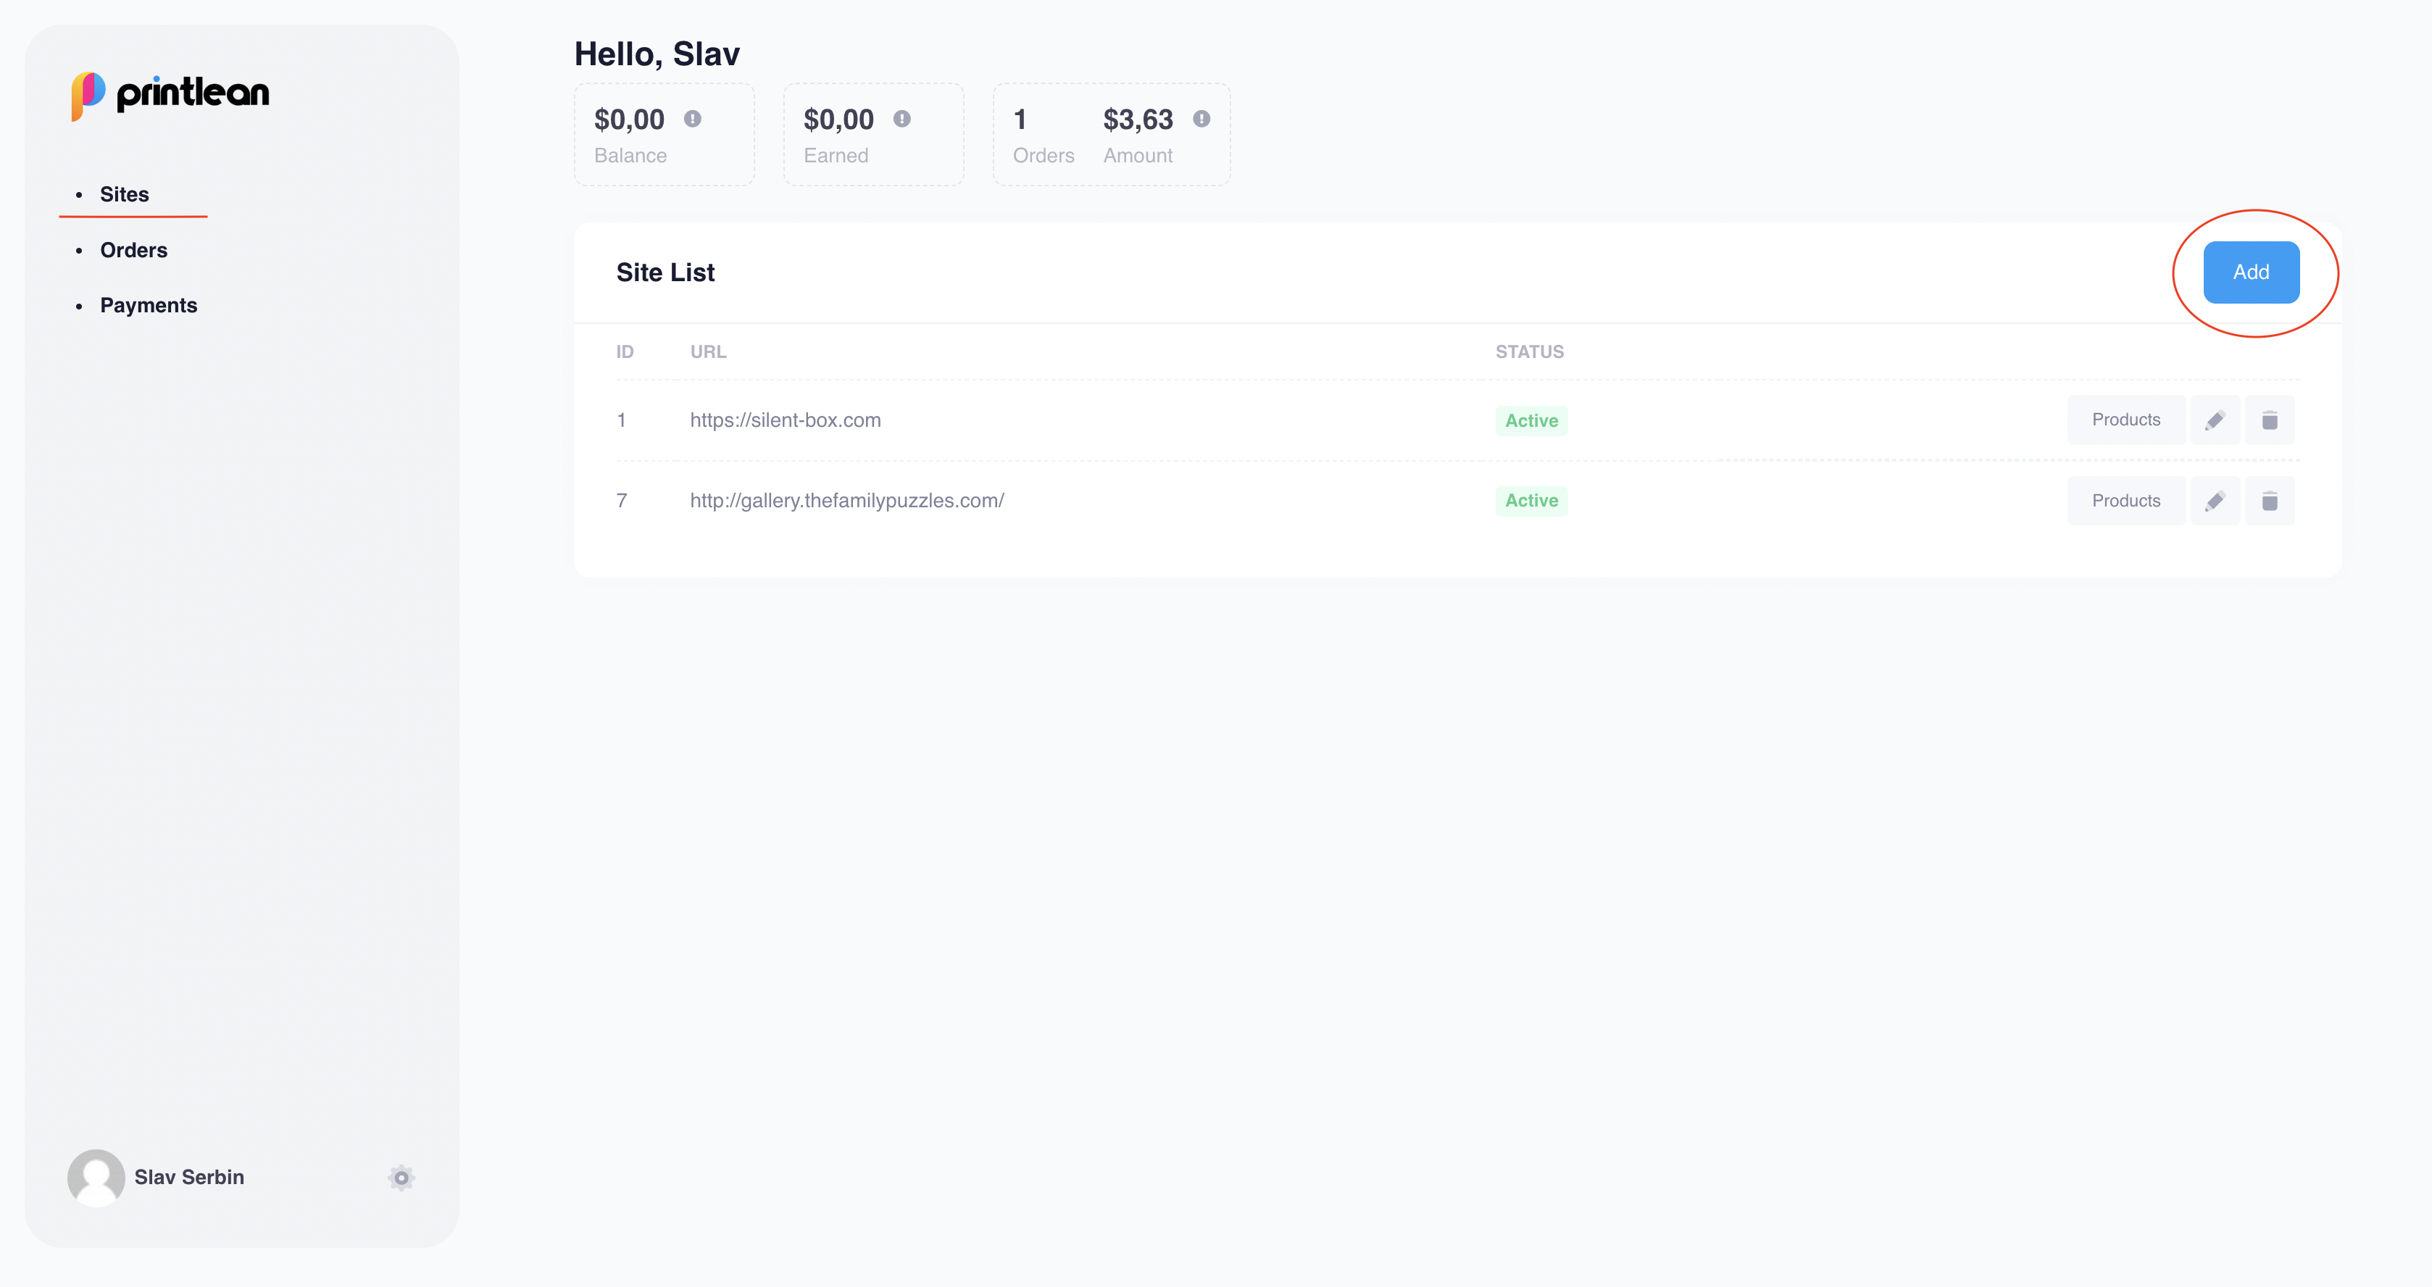Click the Active status badge for site 7

pos(1531,501)
